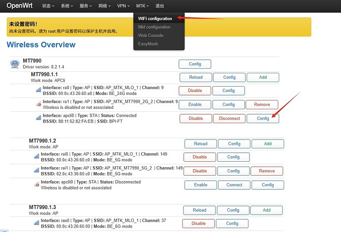Open Config for MT7990.1.2 band

[234, 143]
